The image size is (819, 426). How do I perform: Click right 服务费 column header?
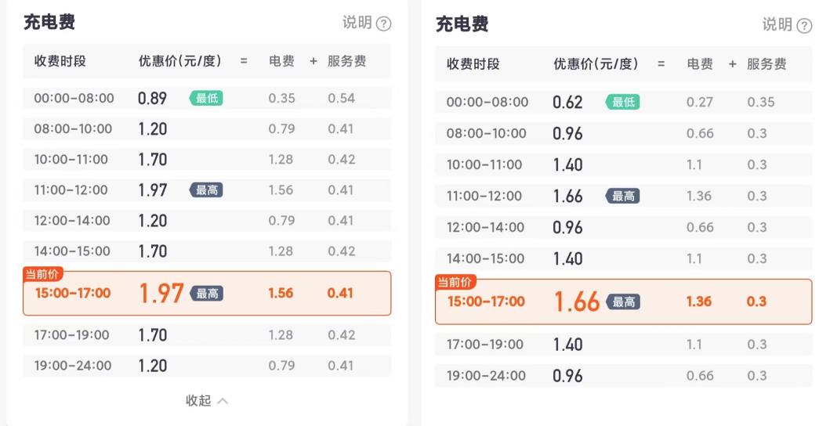point(766,65)
